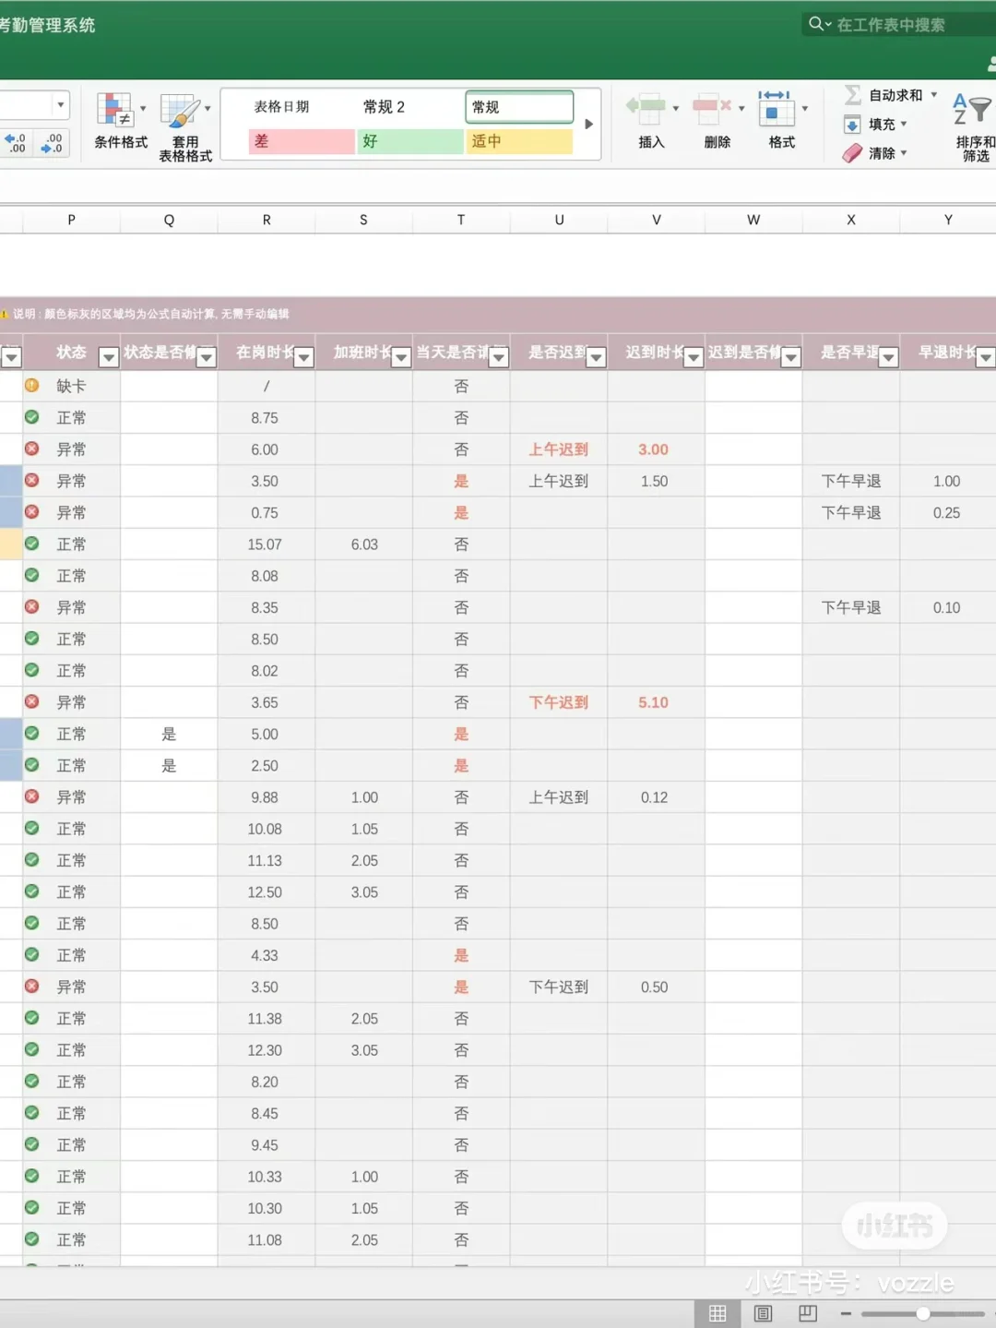
Task: Click the increase decimal places icon
Action: coord(16,143)
